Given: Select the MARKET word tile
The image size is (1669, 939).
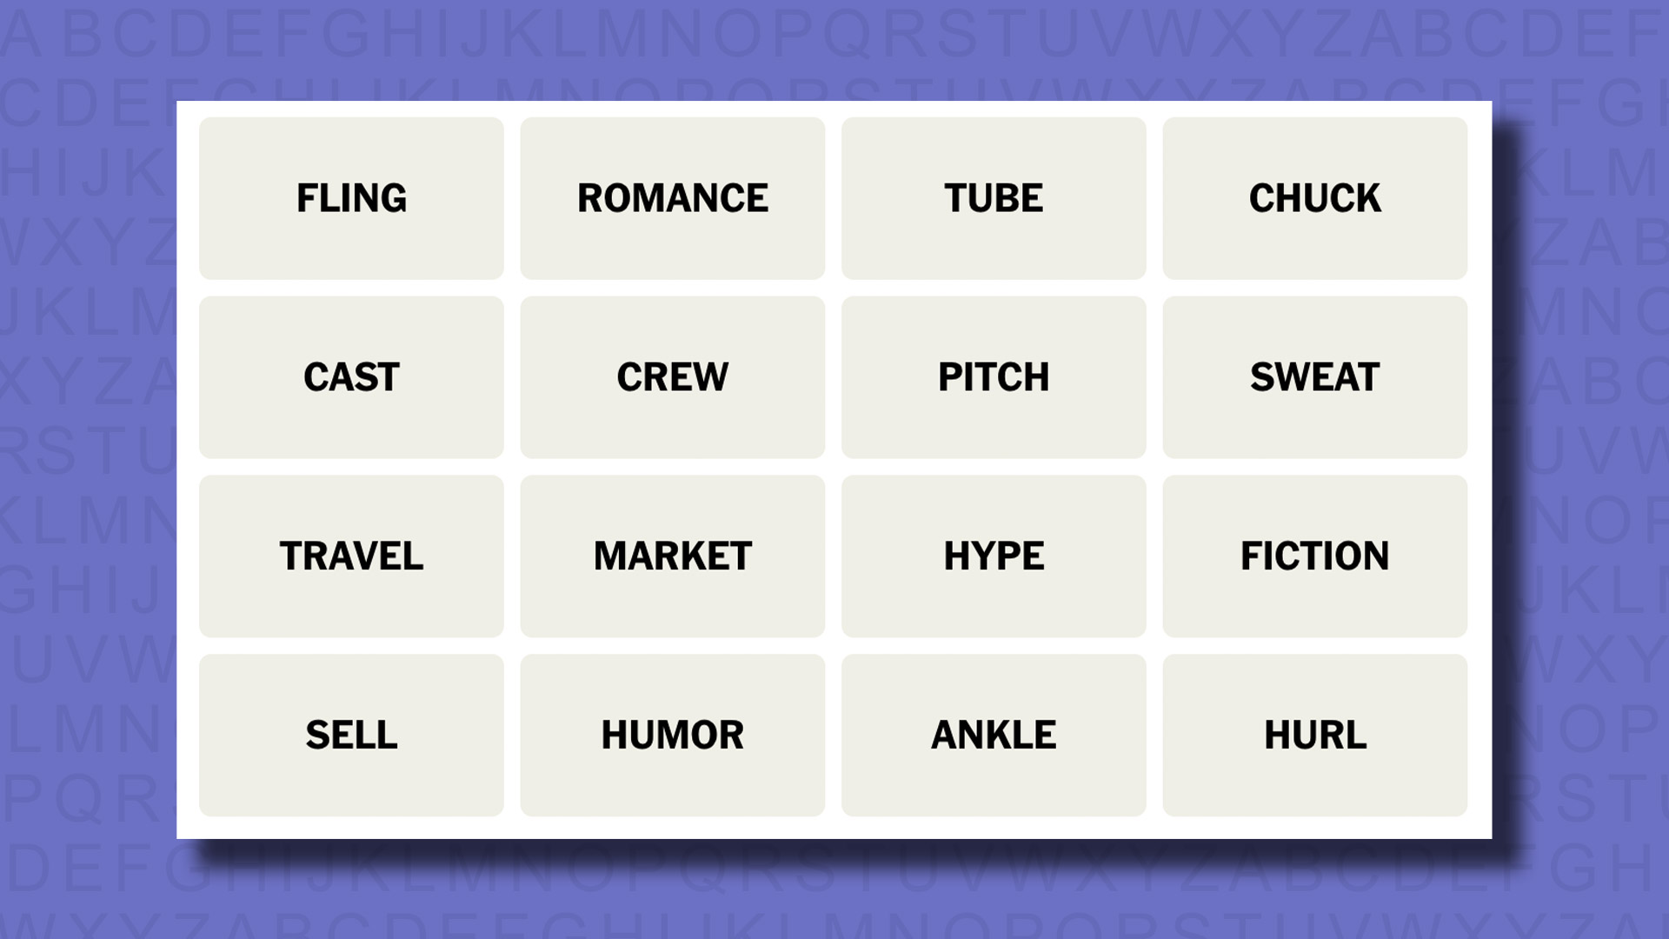Looking at the screenshot, I should [x=673, y=556].
